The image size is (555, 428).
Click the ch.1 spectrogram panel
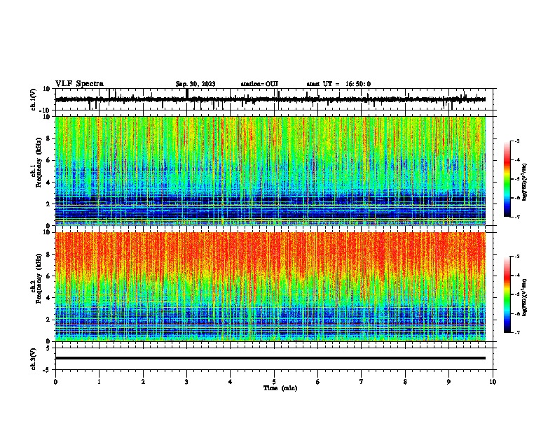point(270,171)
